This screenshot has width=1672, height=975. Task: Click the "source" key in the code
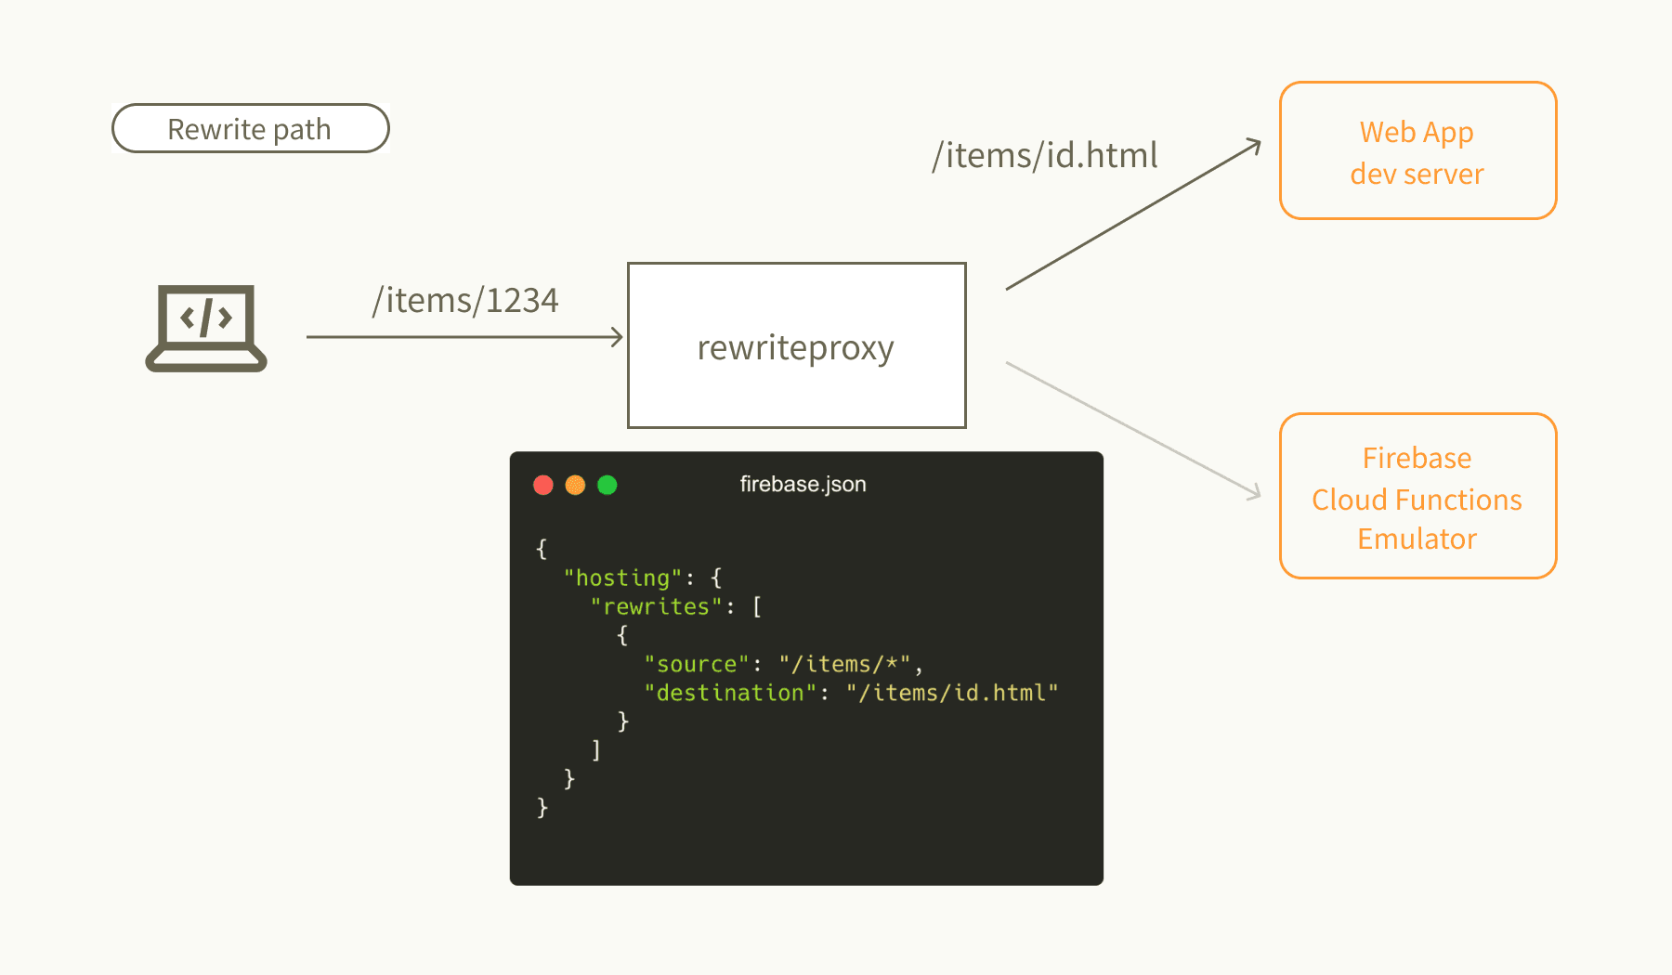[x=696, y=664]
